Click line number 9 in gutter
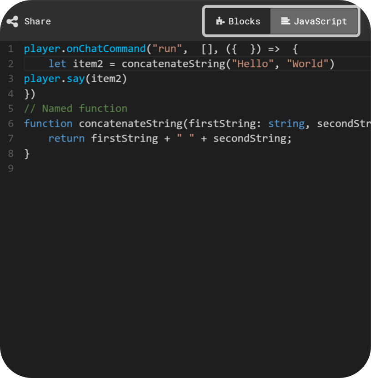Screen dimensions: 371x378 tap(10, 168)
